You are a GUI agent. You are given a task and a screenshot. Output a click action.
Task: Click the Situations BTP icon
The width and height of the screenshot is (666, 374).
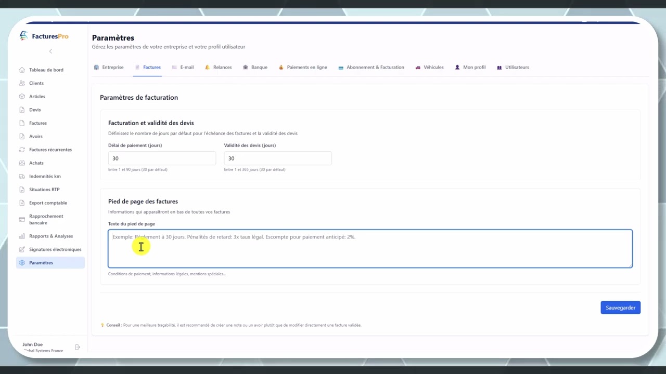22,190
